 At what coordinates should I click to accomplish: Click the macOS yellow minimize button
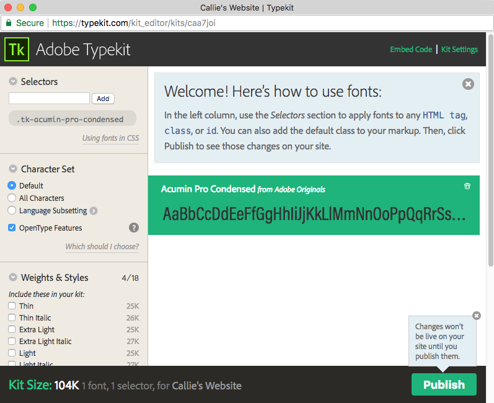[x=20, y=7]
